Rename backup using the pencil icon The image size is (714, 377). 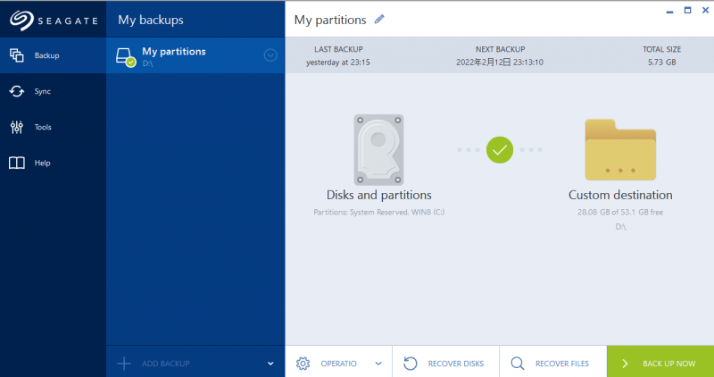[379, 19]
